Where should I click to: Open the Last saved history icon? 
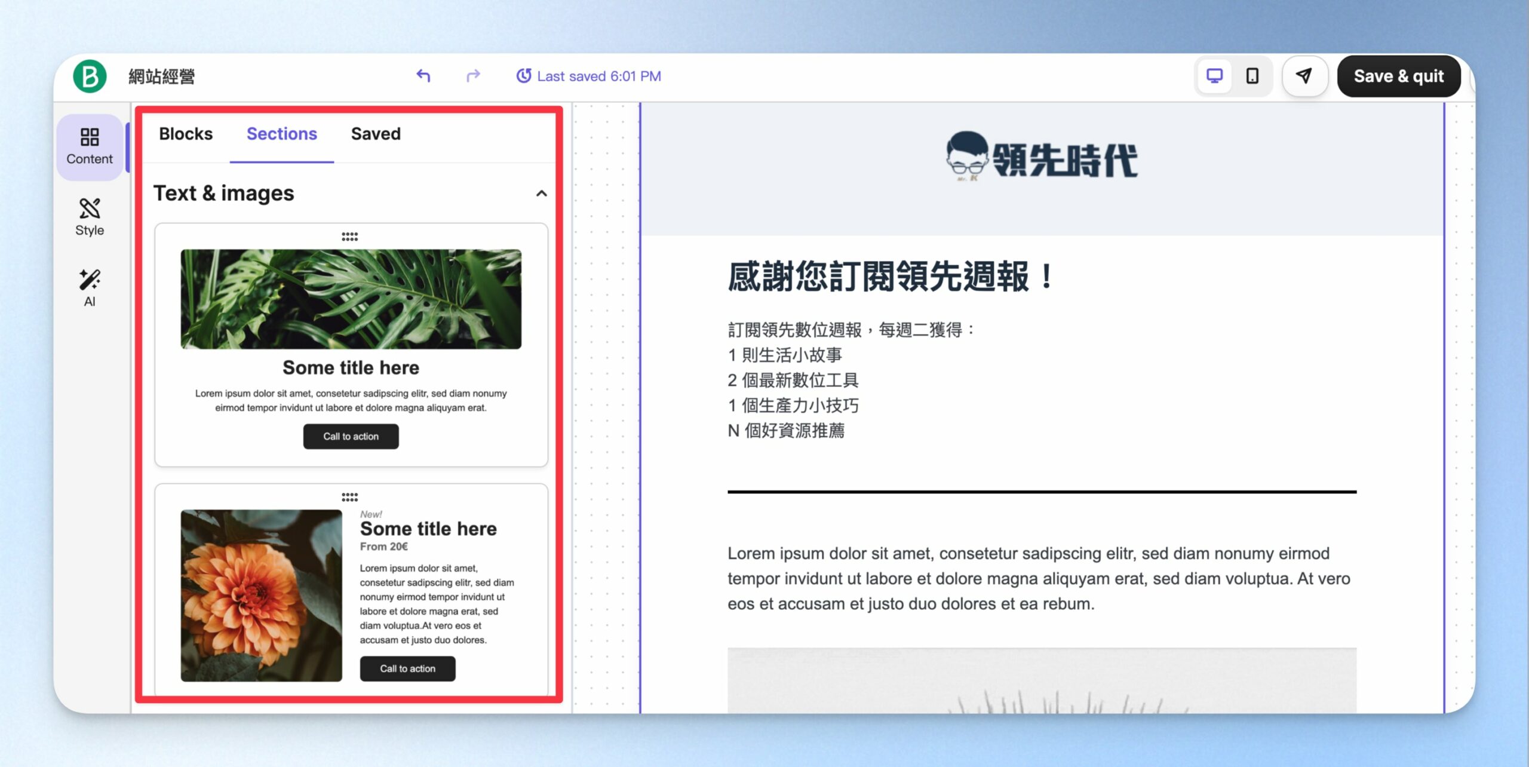pyautogui.click(x=523, y=76)
